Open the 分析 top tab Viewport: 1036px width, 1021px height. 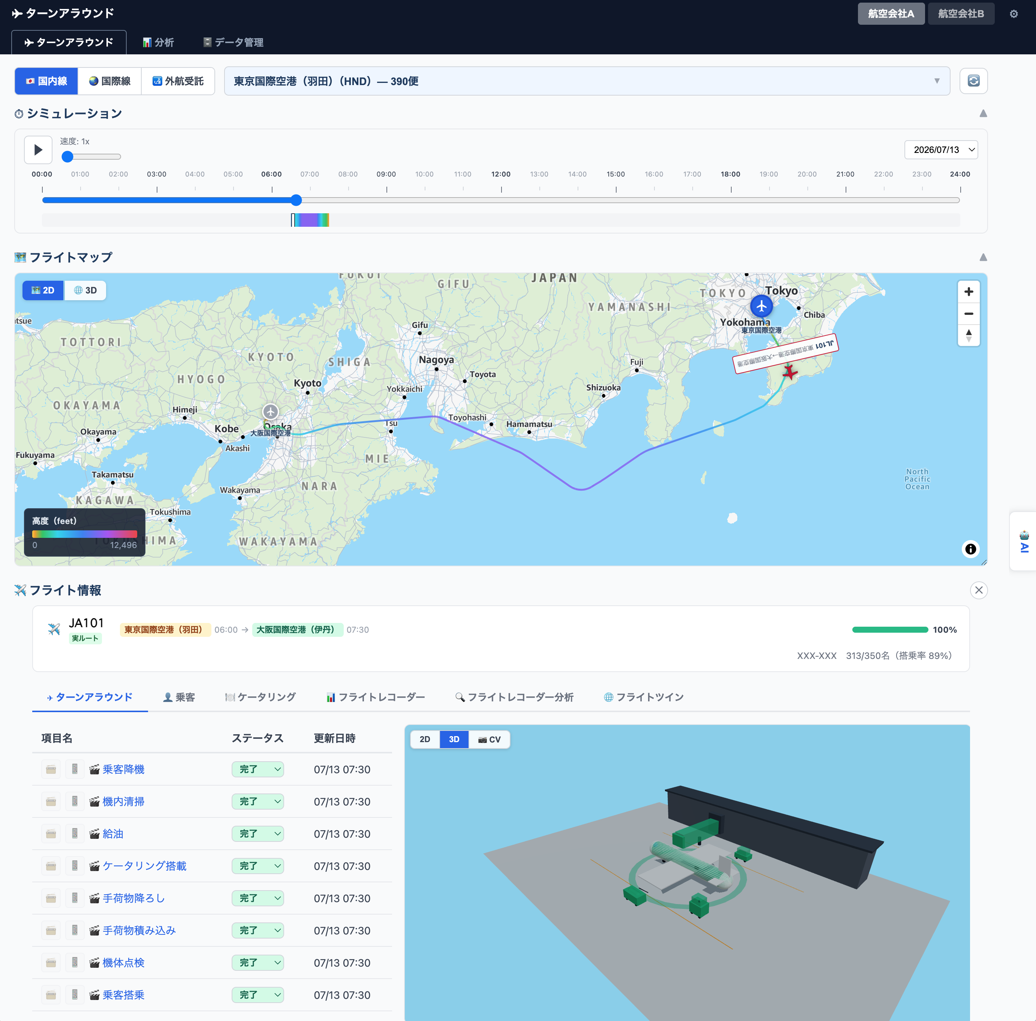click(x=158, y=42)
